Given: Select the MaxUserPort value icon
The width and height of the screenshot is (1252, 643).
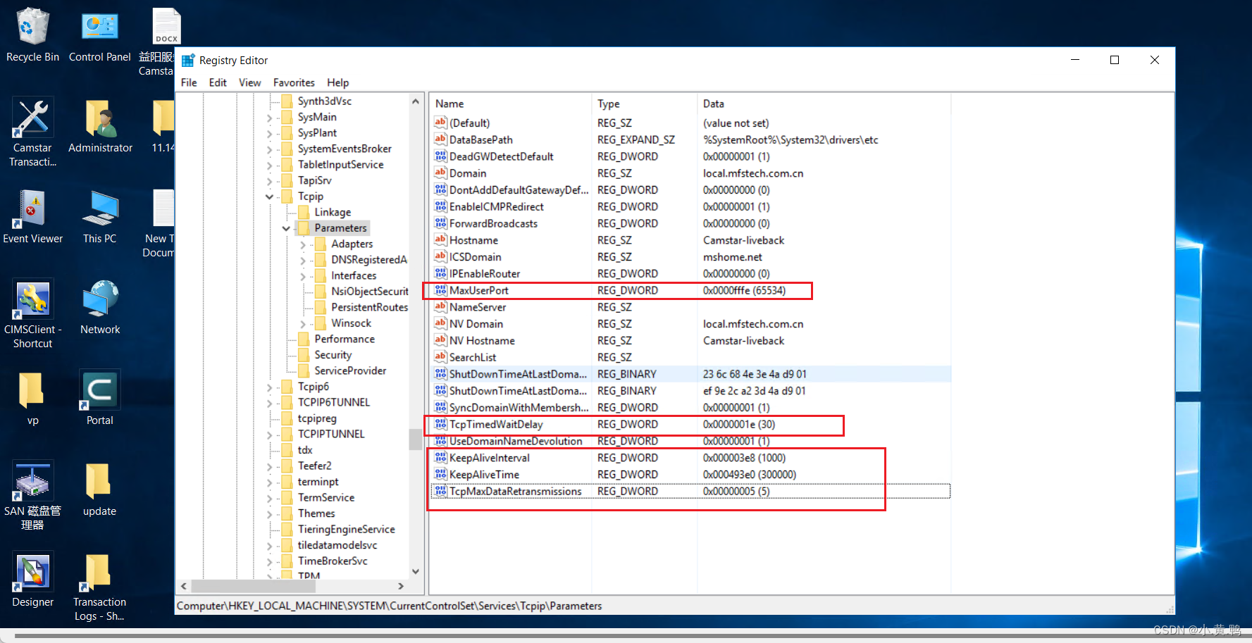Looking at the screenshot, I should [x=440, y=290].
